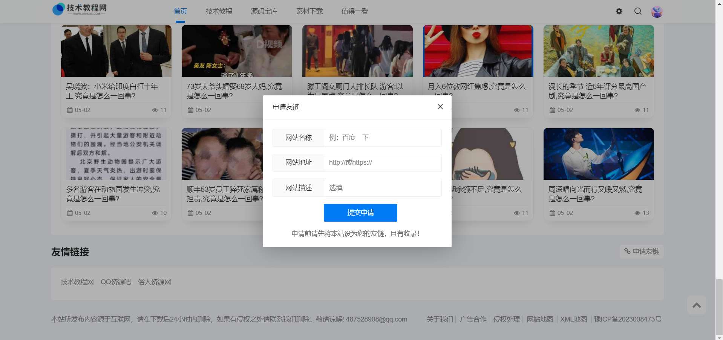723x340 pixels.
Task: Open the 周深唱向光而行 article thumbnail
Action: pos(598,154)
